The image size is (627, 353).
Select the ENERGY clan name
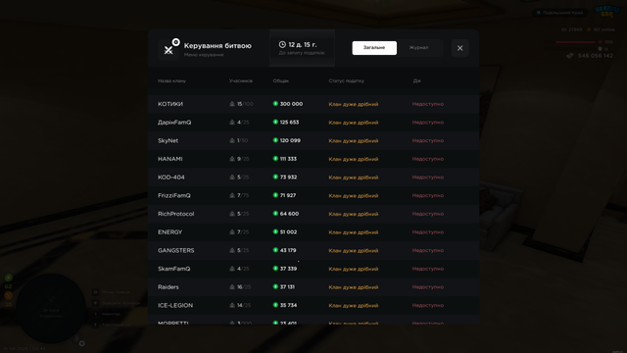pos(169,232)
